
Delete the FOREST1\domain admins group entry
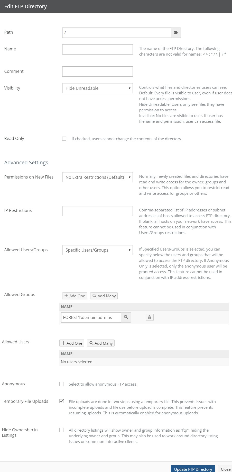click(150, 317)
